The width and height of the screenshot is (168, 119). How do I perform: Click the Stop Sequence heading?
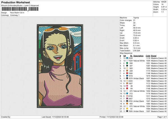pos(126,53)
